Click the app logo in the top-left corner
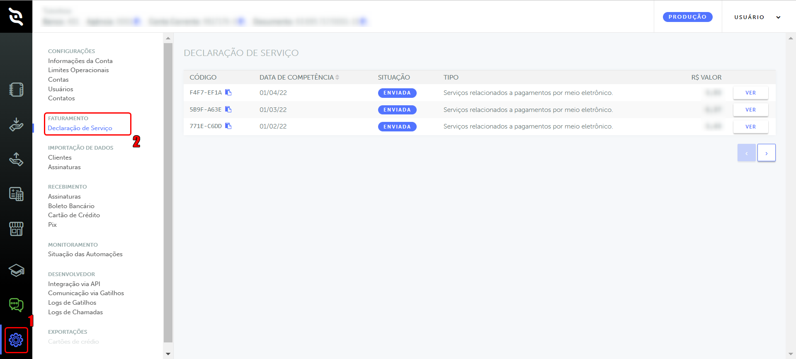The height and width of the screenshot is (359, 796). click(16, 17)
